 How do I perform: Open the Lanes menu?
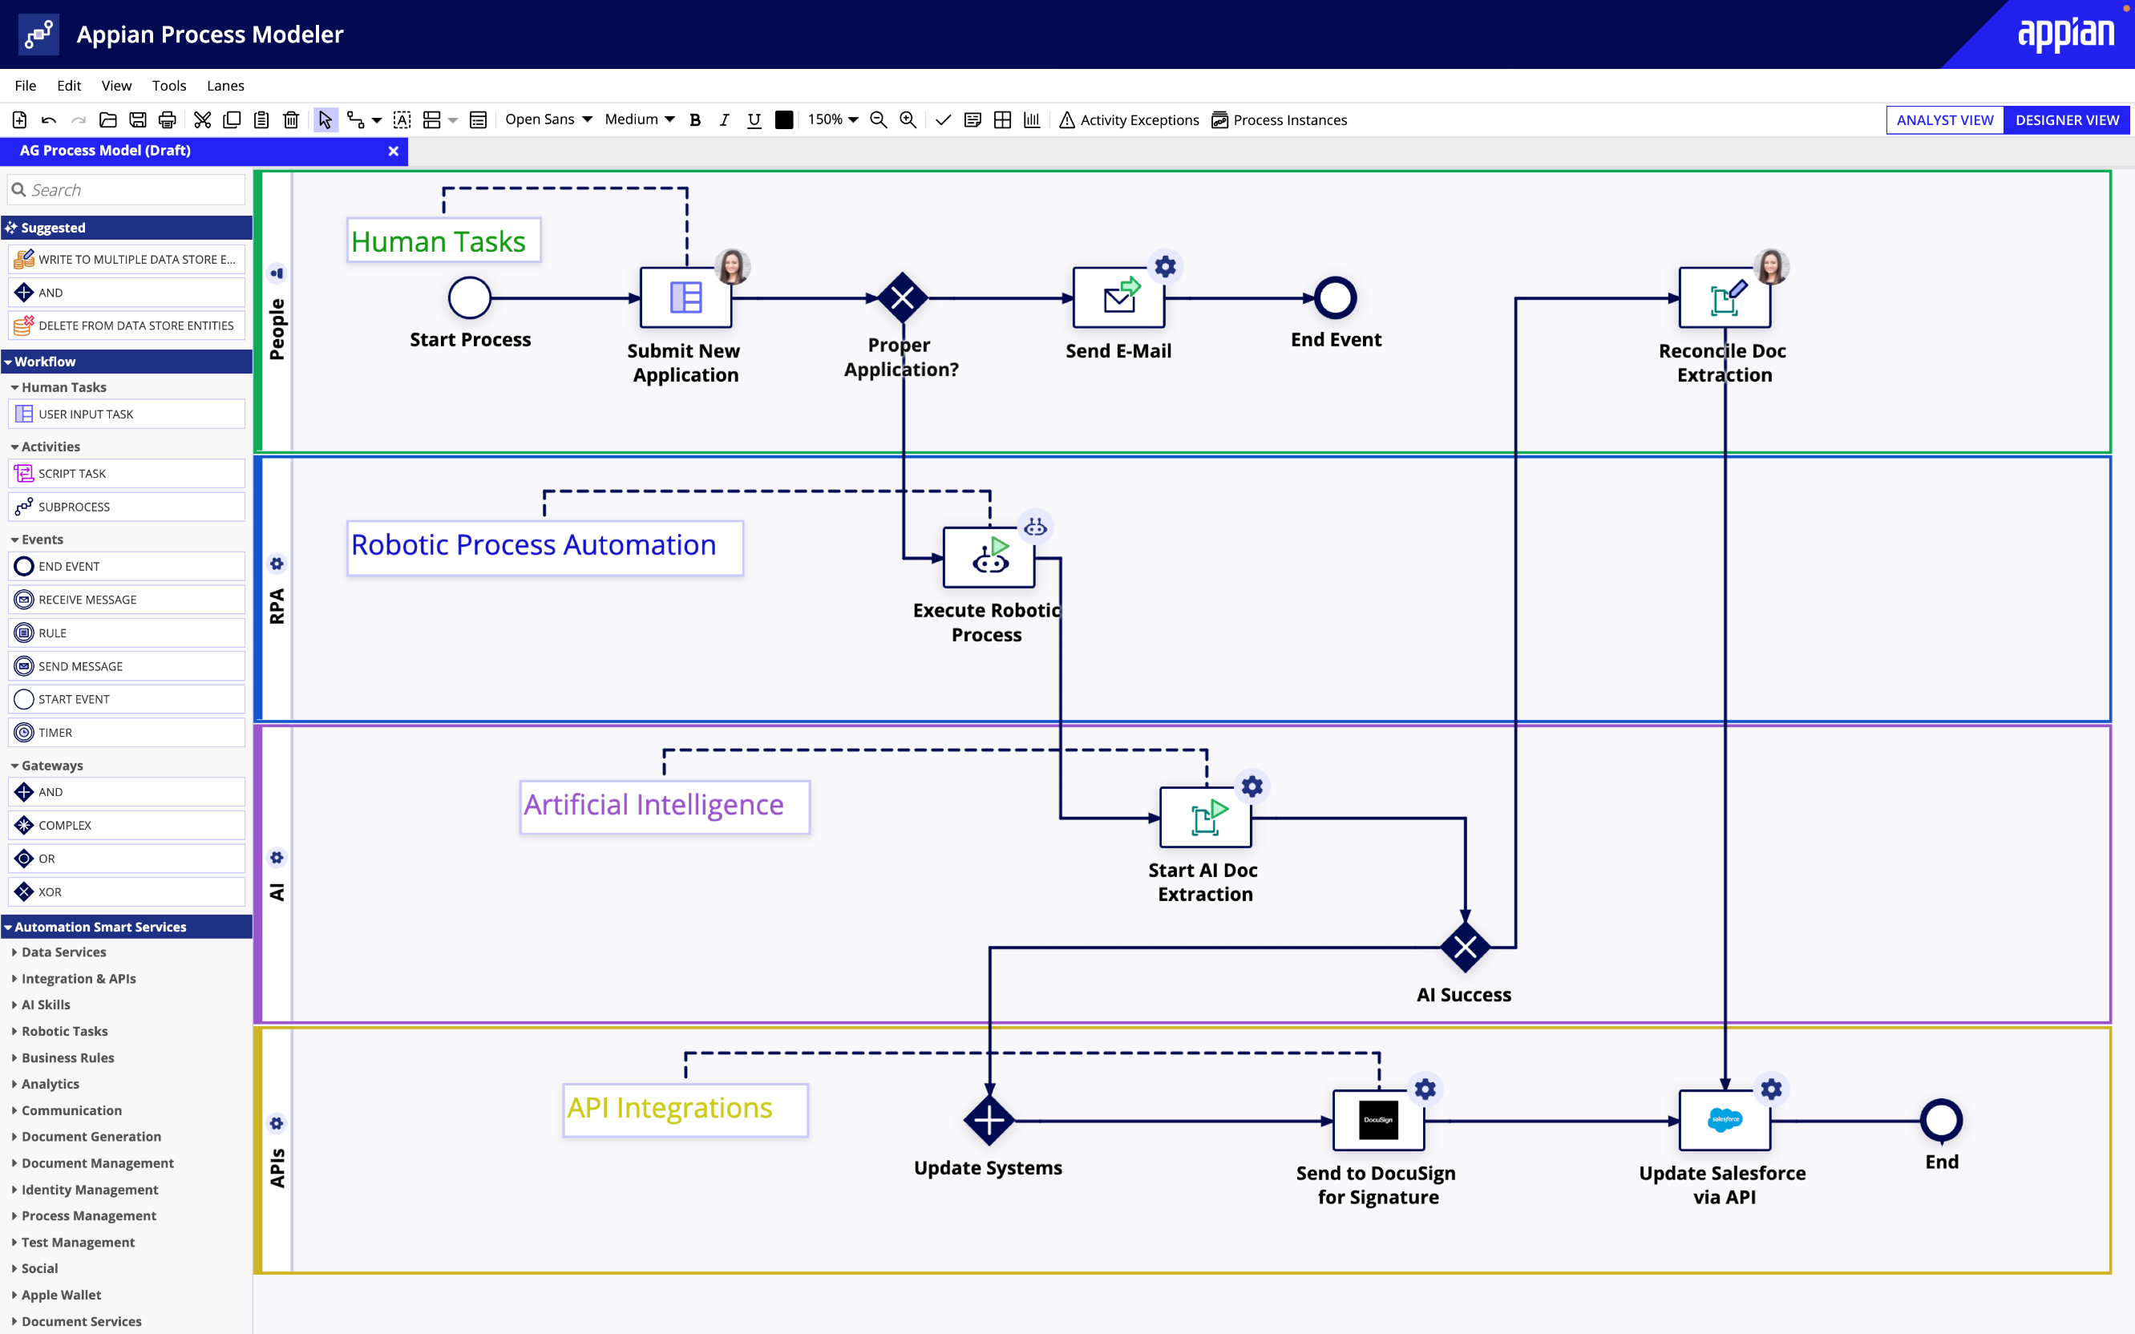coord(225,86)
